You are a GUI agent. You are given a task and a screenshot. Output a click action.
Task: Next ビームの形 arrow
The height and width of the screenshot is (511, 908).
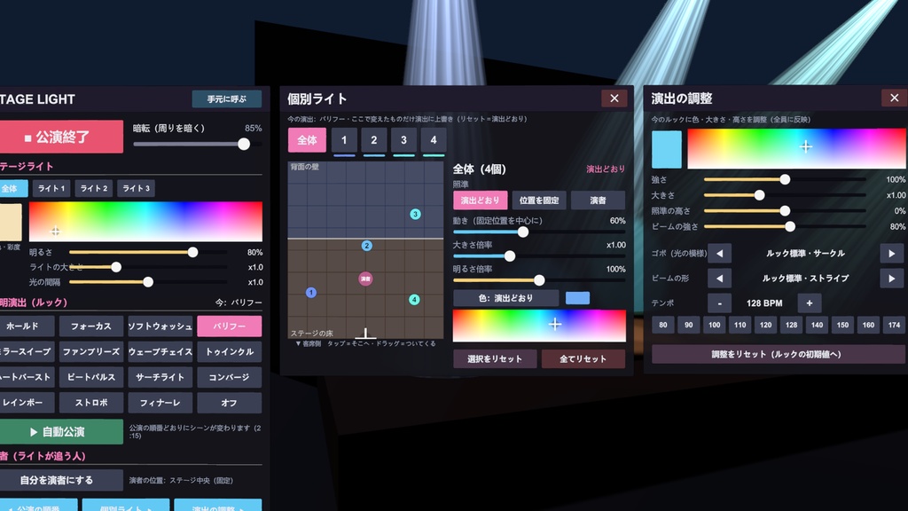[x=892, y=278]
